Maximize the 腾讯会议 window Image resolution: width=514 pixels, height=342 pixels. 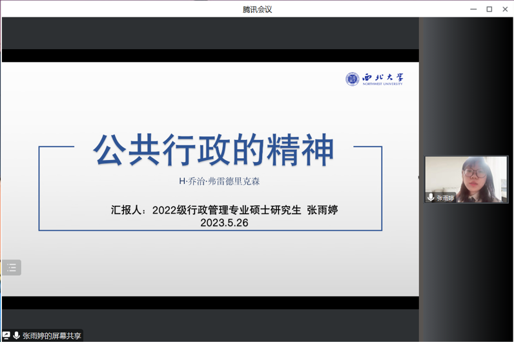click(x=489, y=9)
